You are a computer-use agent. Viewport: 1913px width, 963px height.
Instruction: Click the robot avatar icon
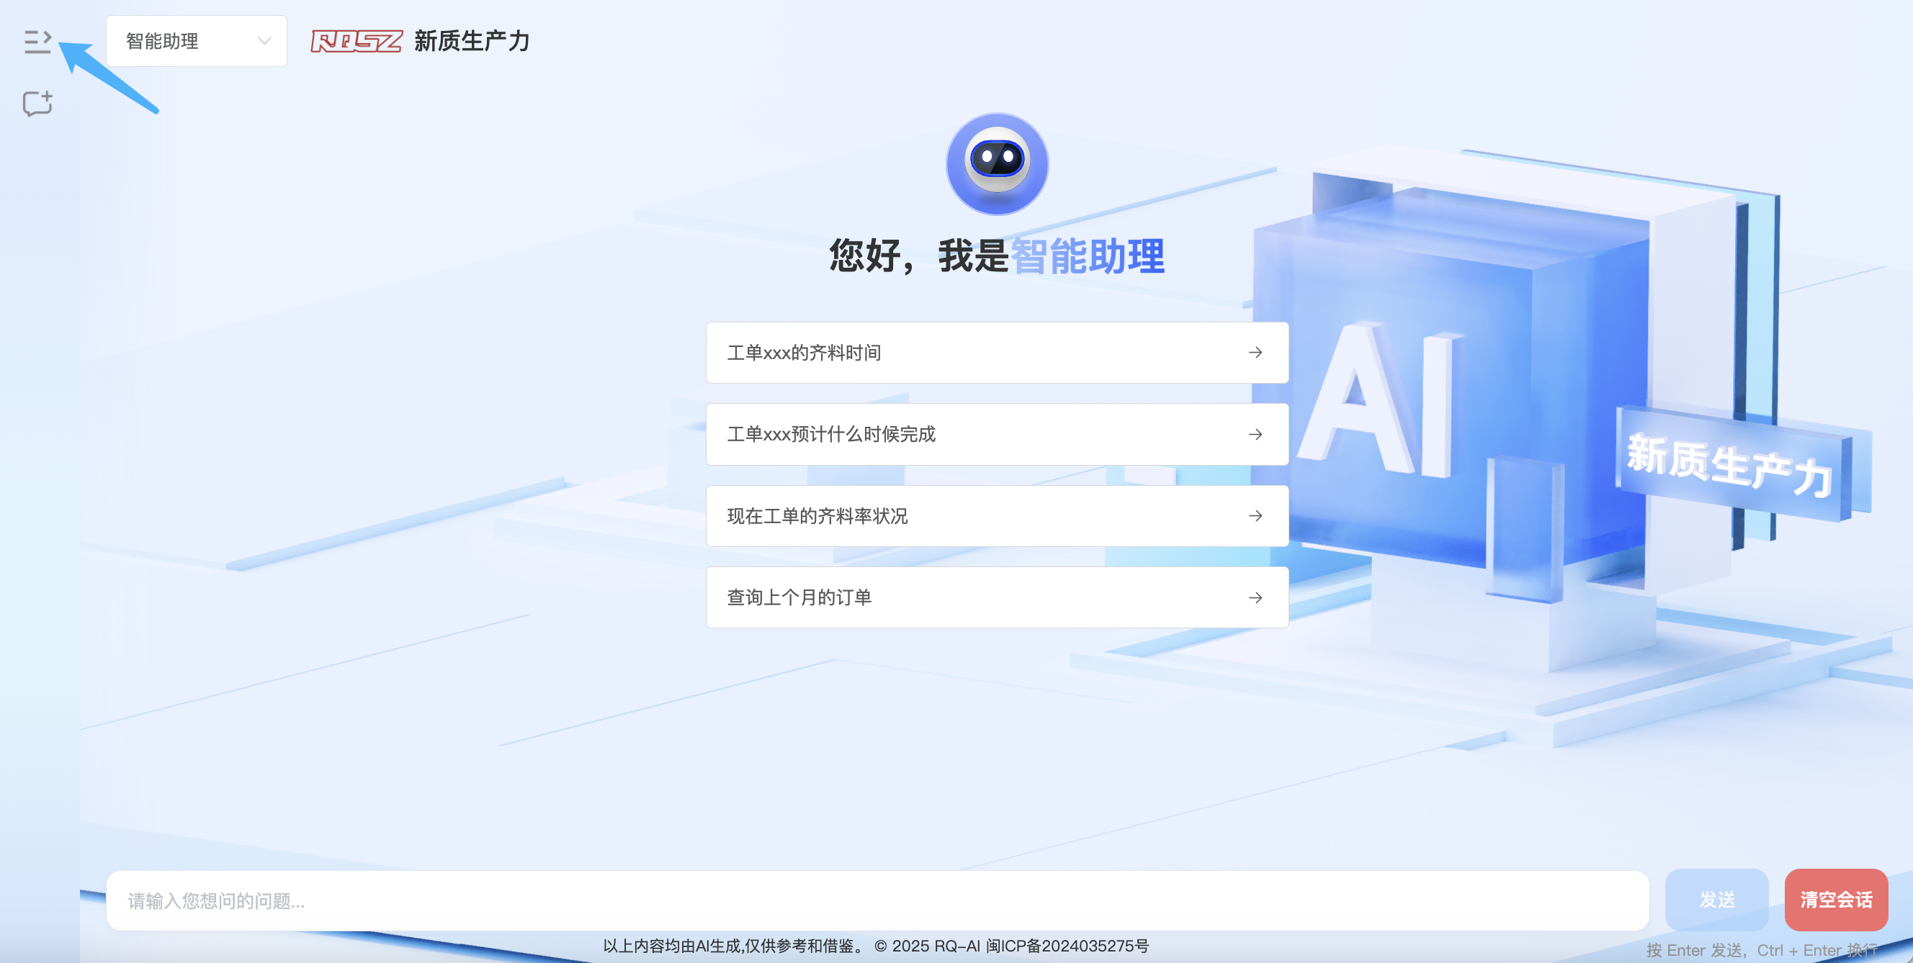[997, 164]
